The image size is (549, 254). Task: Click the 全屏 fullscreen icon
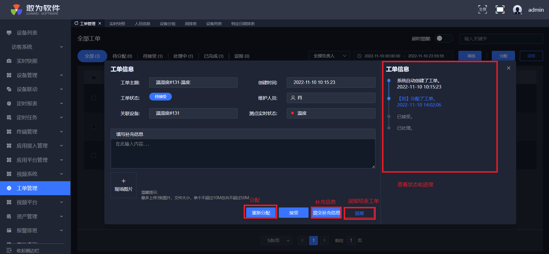[483, 9]
